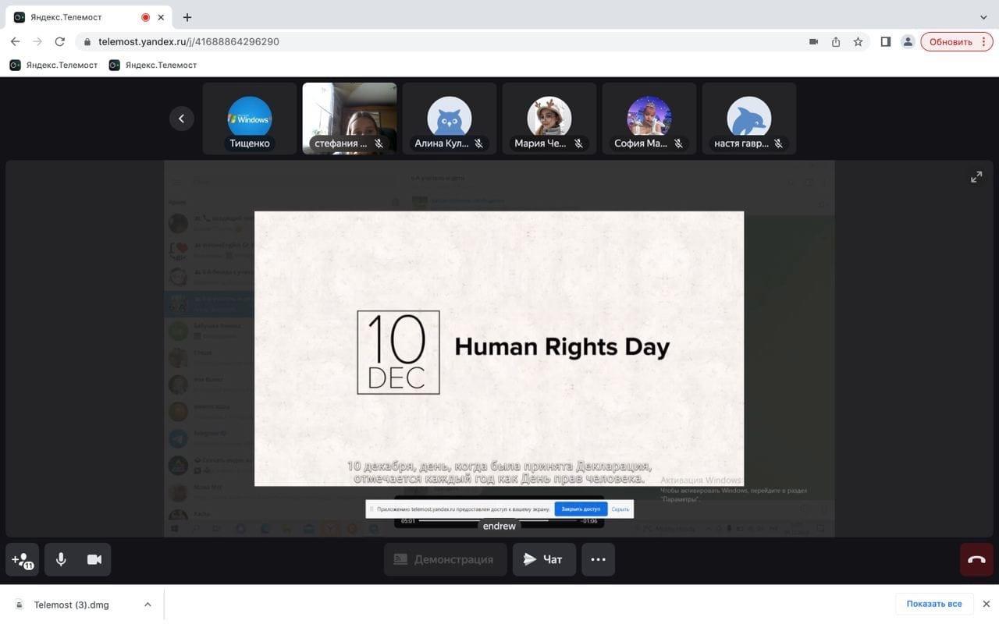Open the tab search dropdown arrow

[983, 17]
